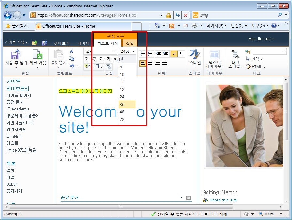This screenshot has height=220, width=292.
Task: Click the 즐겨찾기 favorites star button
Action: [17, 26]
